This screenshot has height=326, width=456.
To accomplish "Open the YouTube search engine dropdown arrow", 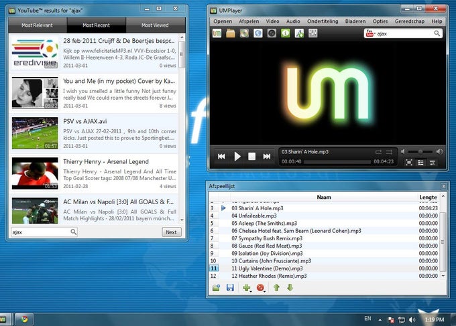I will pyautogui.click(x=375, y=33).
